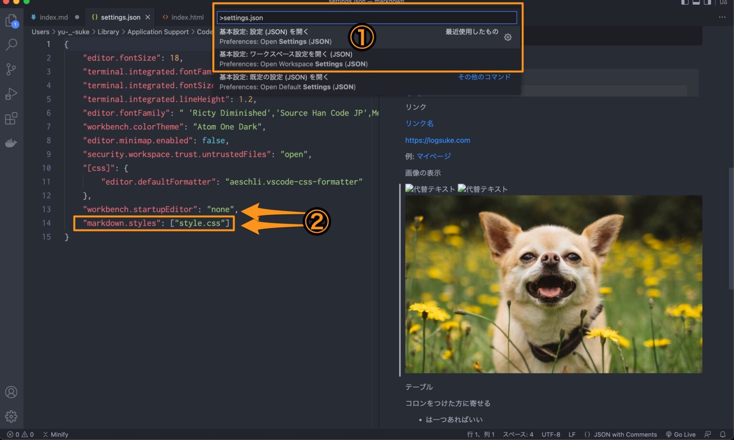Select the Run and Debug icon
Screen dimensions: 734x440
(11, 94)
